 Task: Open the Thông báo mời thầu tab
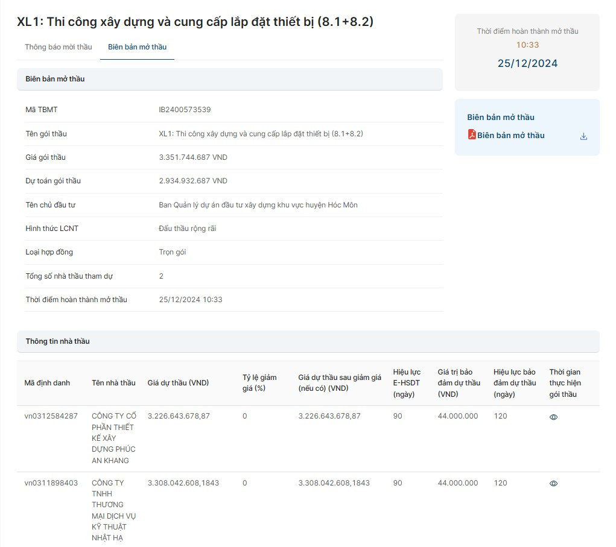pyautogui.click(x=59, y=47)
